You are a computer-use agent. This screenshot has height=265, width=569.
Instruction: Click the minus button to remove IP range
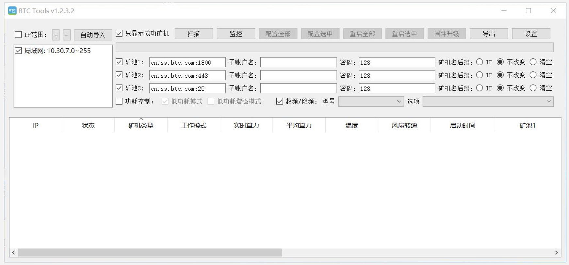67,35
